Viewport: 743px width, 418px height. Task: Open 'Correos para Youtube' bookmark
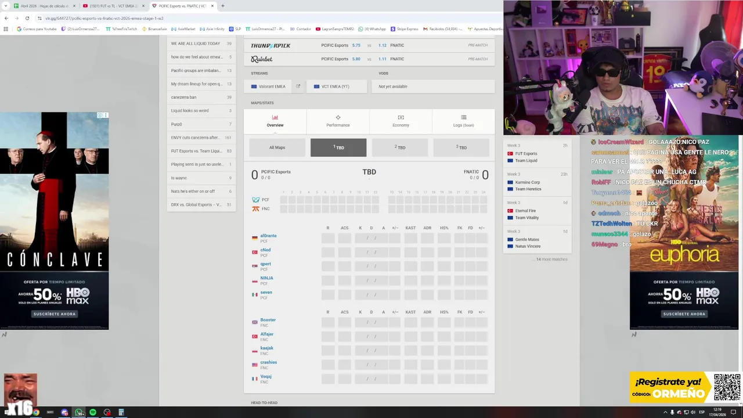coord(37,28)
